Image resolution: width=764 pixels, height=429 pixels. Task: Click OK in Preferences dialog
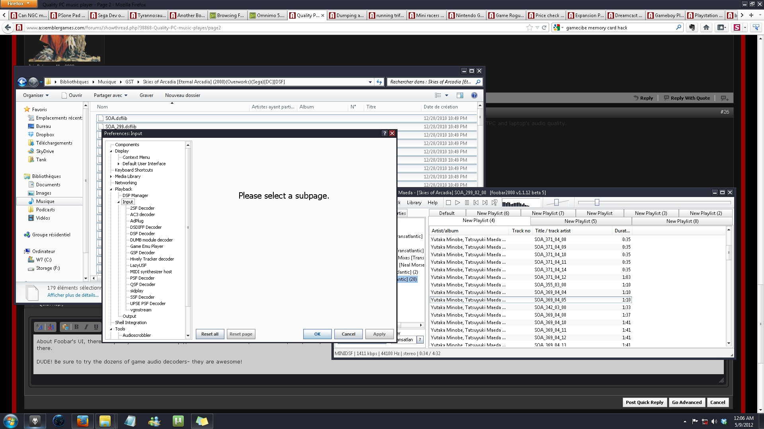pyautogui.click(x=317, y=334)
